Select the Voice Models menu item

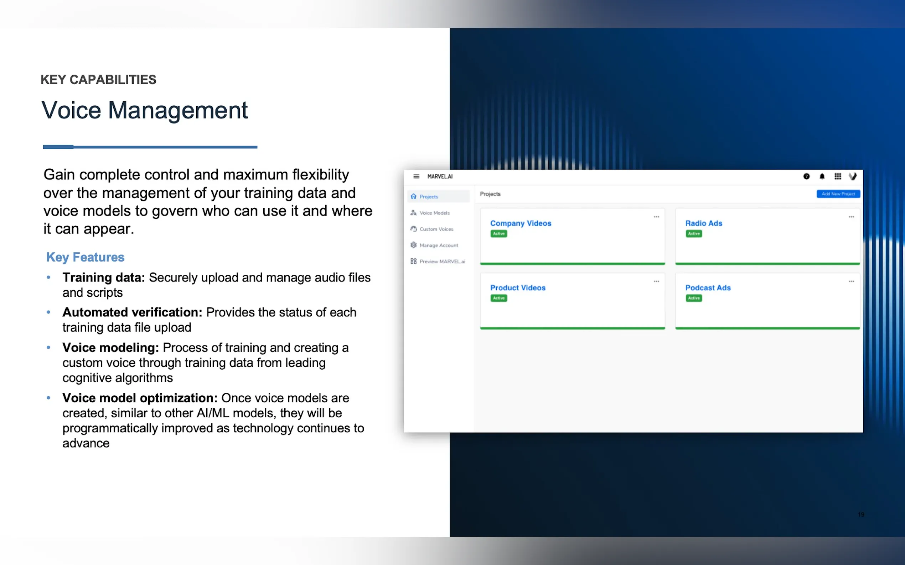434,213
